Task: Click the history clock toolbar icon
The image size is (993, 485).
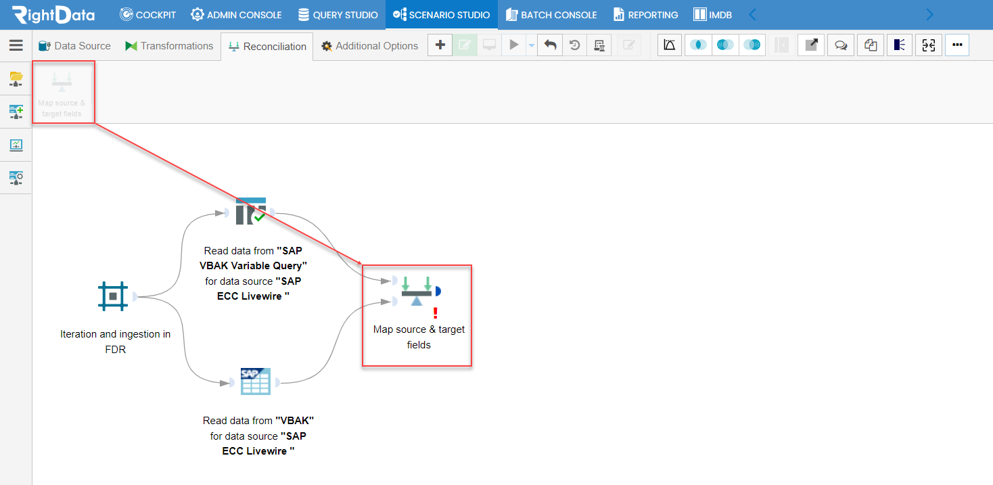Action: (x=574, y=45)
